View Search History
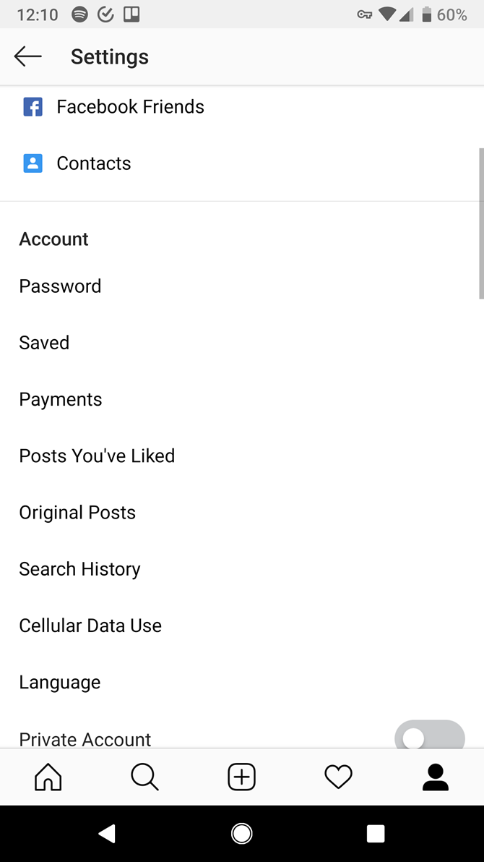Image resolution: width=484 pixels, height=862 pixels. (79, 569)
